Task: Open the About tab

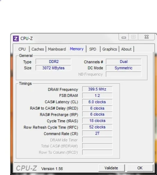Action: pyautogui.click(x=126, y=49)
